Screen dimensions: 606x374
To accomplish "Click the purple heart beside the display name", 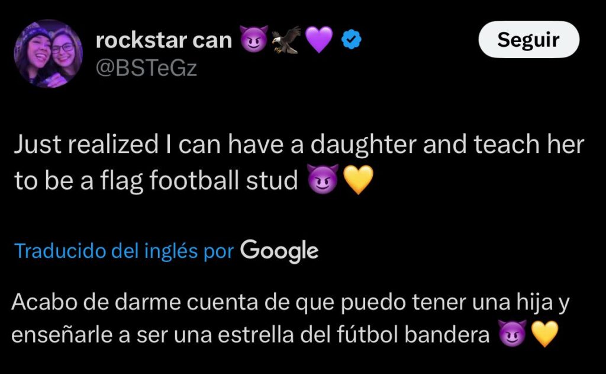I will click(x=319, y=40).
